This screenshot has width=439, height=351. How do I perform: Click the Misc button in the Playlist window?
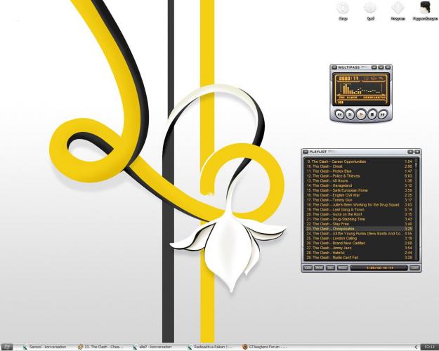342,268
